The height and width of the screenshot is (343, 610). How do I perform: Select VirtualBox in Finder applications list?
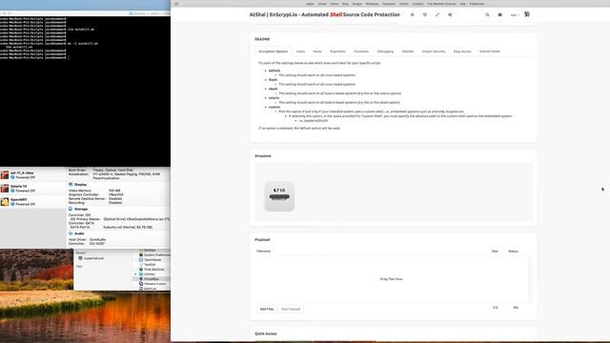(152, 279)
